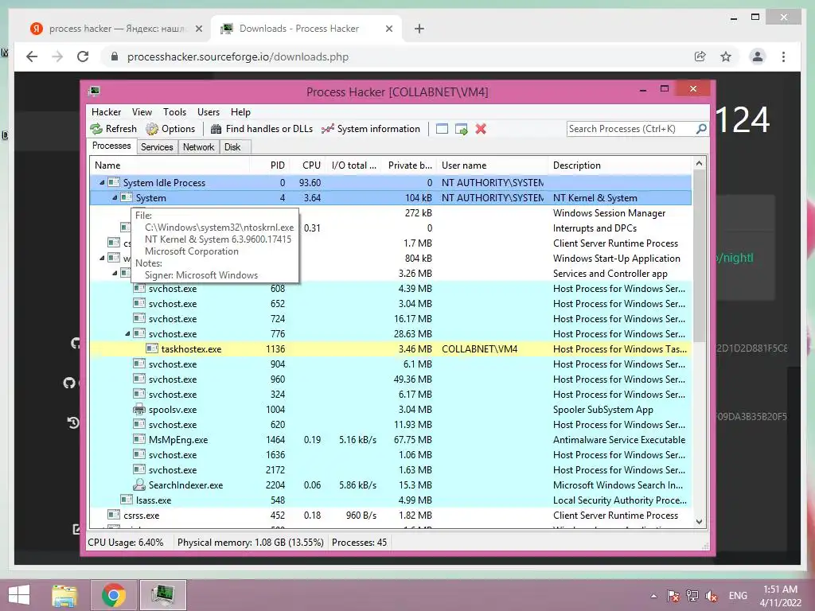Open the Users menu
Image resolution: width=815 pixels, height=611 pixels.
tap(209, 112)
